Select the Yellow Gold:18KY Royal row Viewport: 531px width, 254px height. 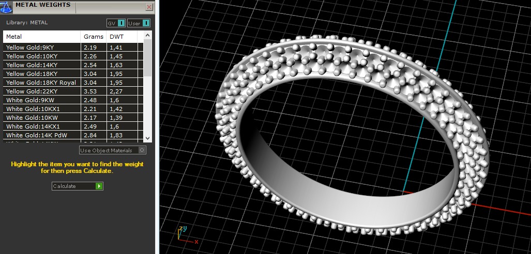tap(73, 83)
